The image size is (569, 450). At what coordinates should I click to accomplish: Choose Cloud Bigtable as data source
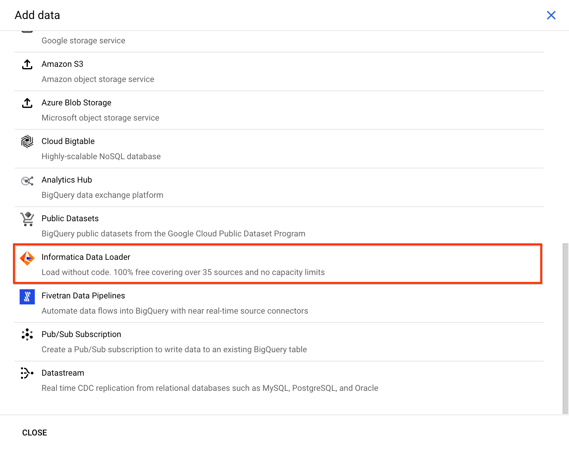tap(279, 149)
